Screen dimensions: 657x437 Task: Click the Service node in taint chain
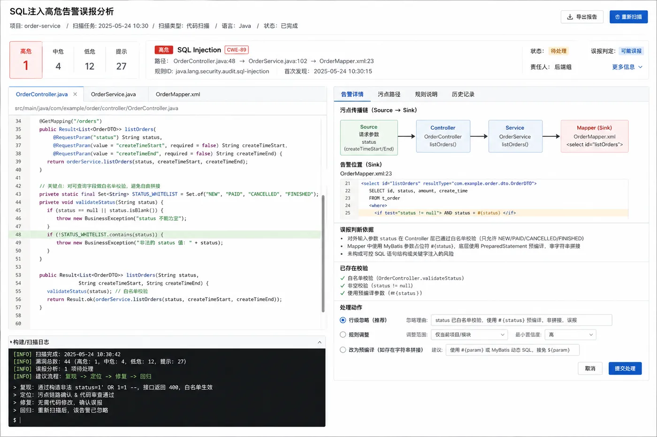click(515, 136)
